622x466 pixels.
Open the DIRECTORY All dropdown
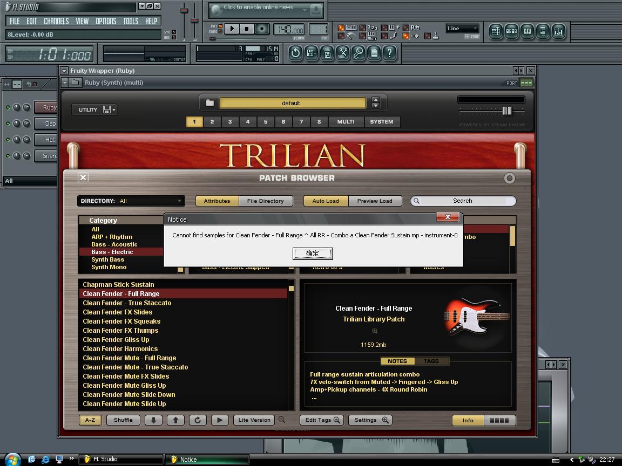[x=131, y=201]
